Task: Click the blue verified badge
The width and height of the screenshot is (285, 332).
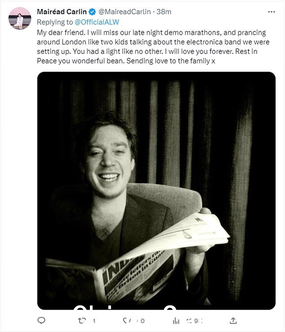Action: [92, 12]
